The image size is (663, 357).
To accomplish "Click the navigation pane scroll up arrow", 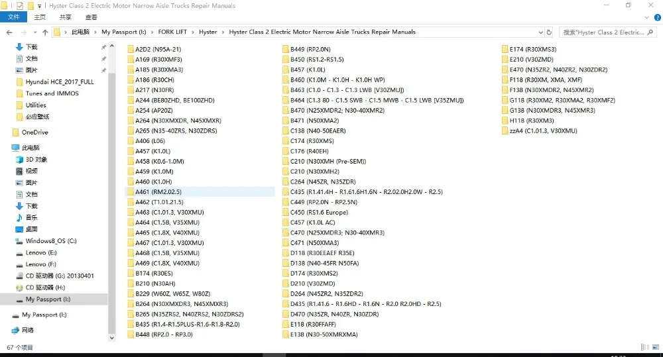I will [x=111, y=46].
